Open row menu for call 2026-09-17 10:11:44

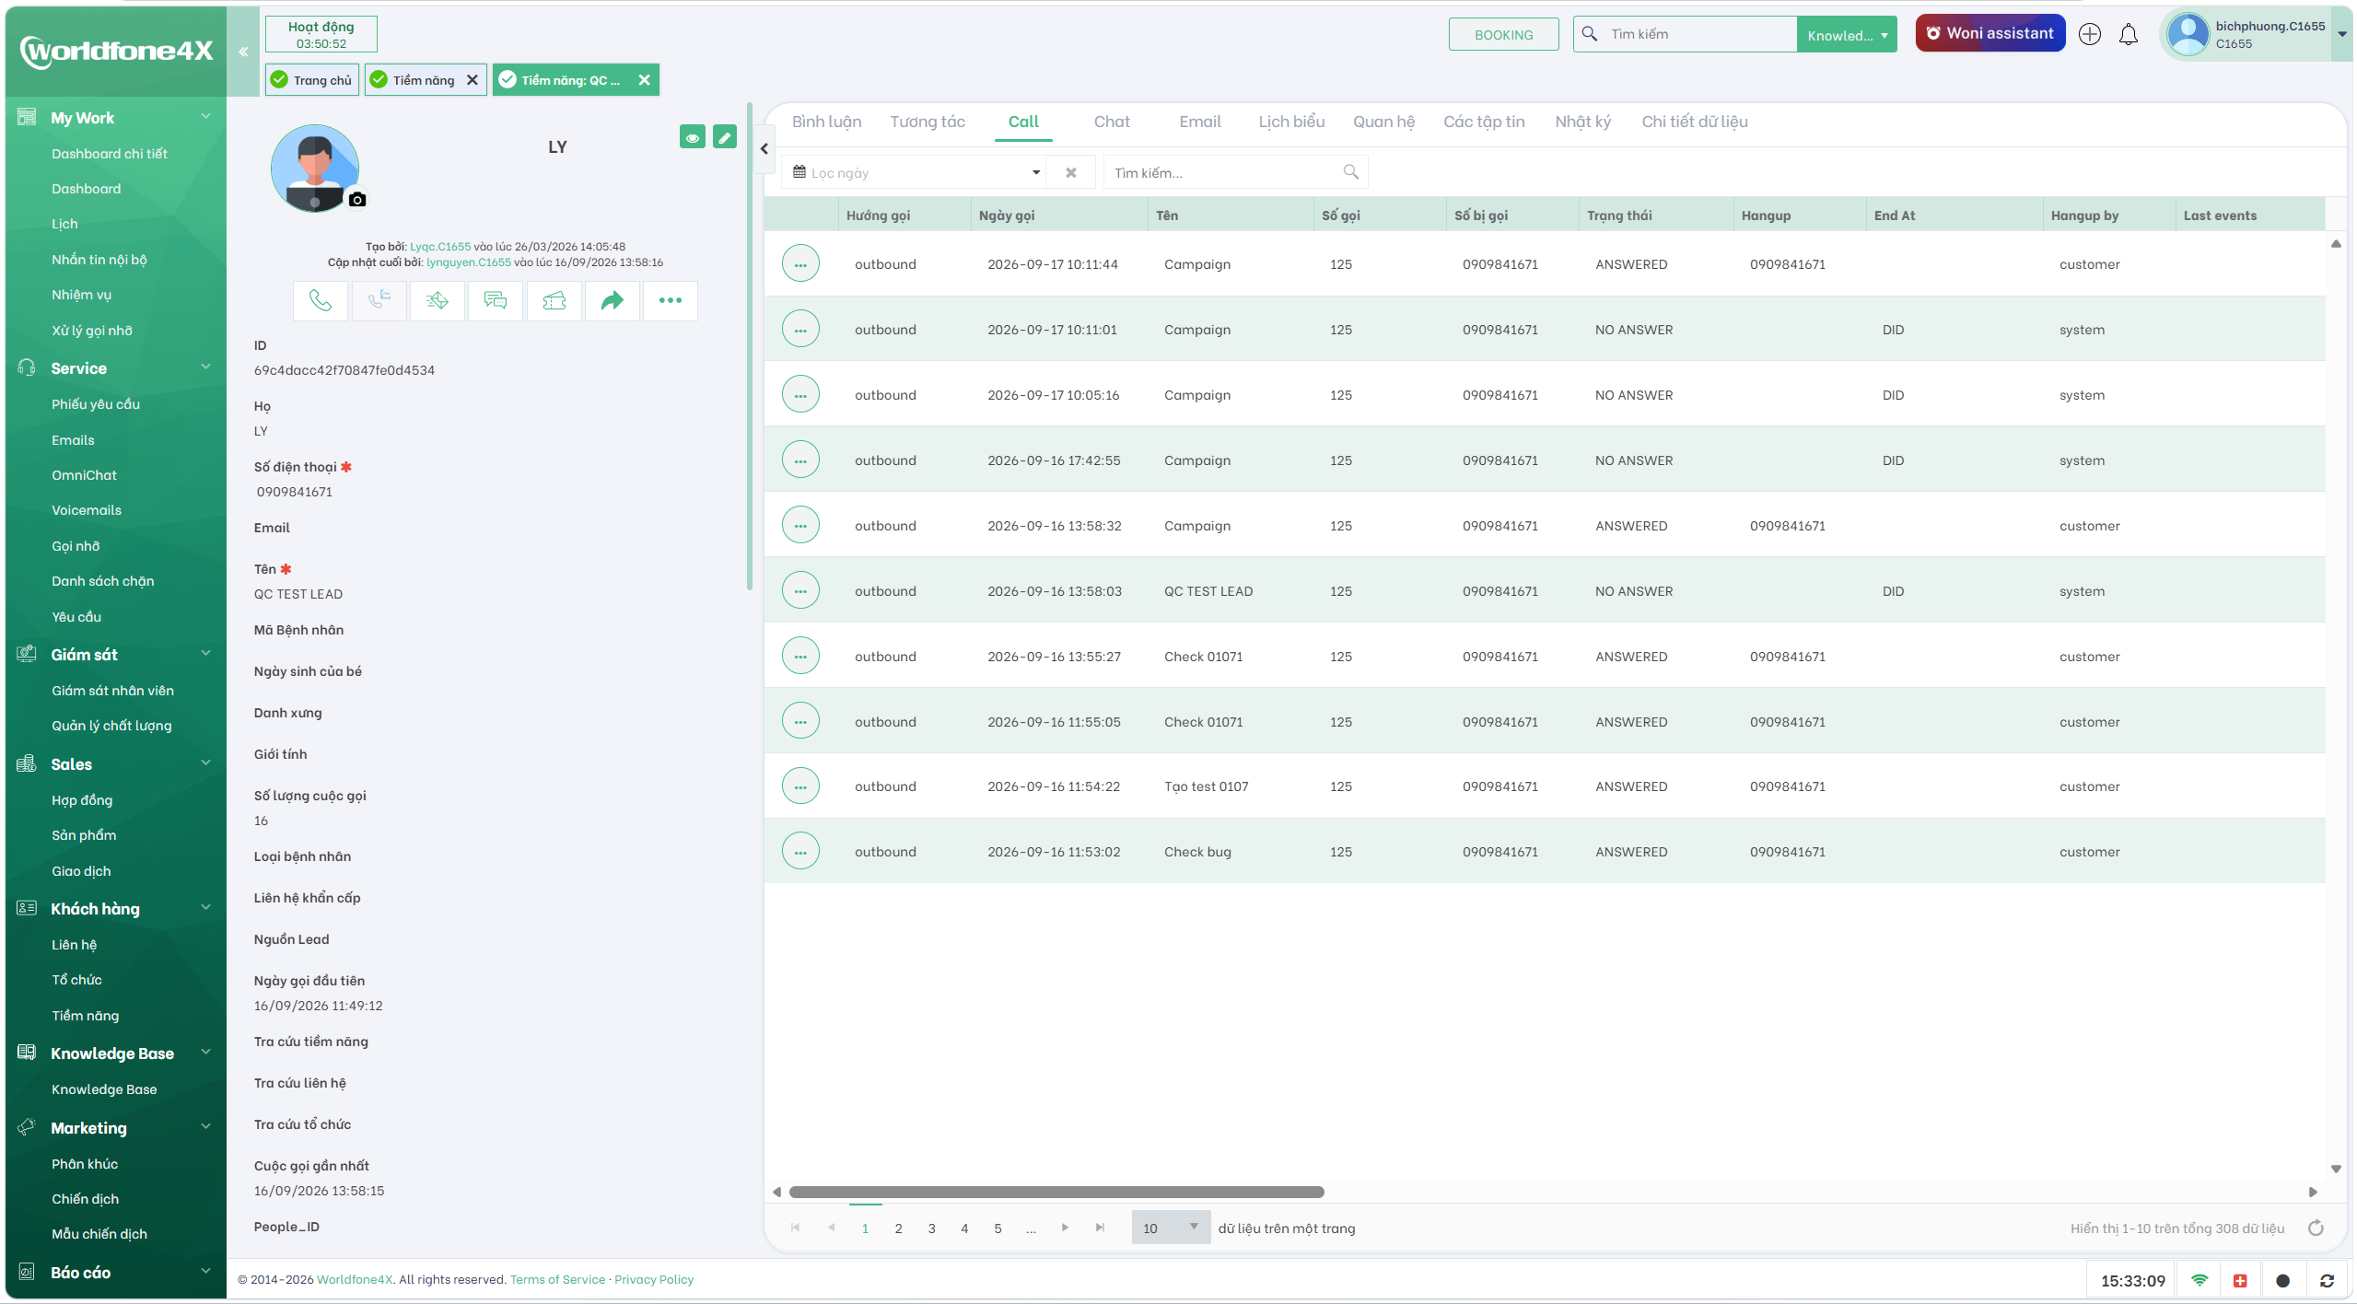tap(800, 264)
